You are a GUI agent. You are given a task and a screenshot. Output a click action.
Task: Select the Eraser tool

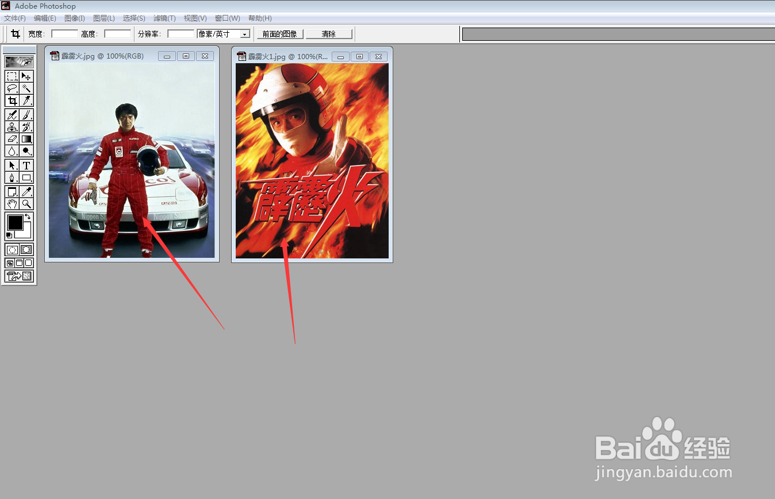(x=12, y=139)
